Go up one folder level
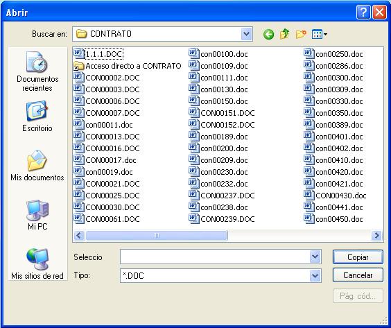391x328 pixels. tap(284, 34)
